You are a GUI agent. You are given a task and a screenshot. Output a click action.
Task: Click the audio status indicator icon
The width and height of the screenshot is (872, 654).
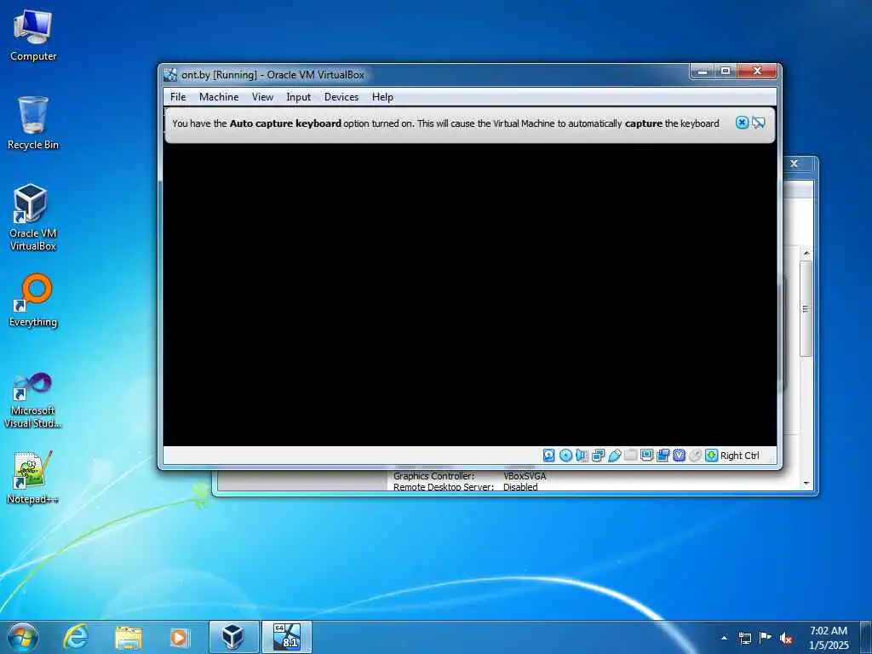582,456
